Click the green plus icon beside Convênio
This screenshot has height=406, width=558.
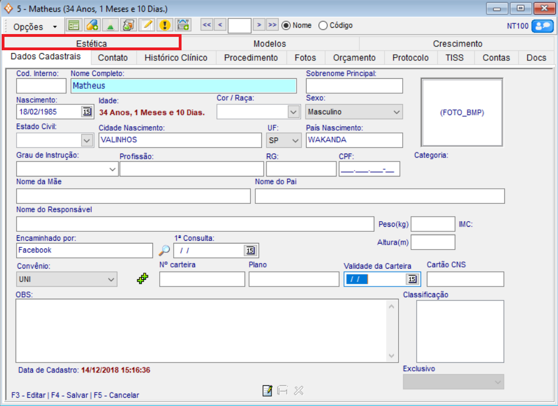143,279
